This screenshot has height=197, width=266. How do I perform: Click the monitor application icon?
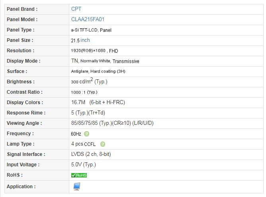pyautogui.click(x=77, y=187)
